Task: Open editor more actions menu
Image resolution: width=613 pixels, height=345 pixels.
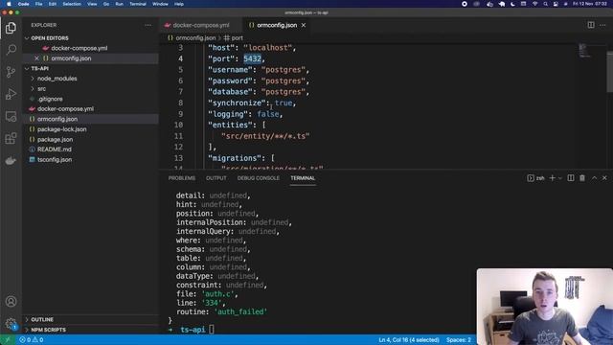Action: pyautogui.click(x=602, y=25)
